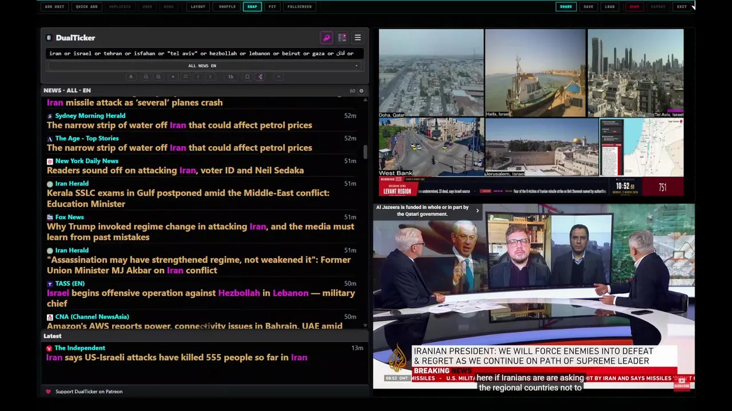Open the map view thumbnail in webcam grid

coord(642,147)
